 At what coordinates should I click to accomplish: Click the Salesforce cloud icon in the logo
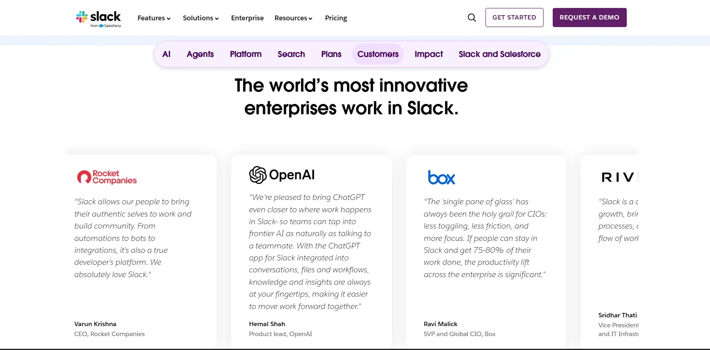[101, 25]
